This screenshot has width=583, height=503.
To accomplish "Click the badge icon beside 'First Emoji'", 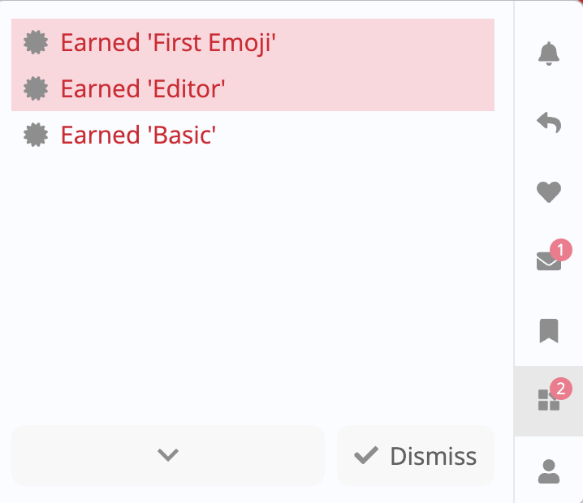I will point(36,42).
